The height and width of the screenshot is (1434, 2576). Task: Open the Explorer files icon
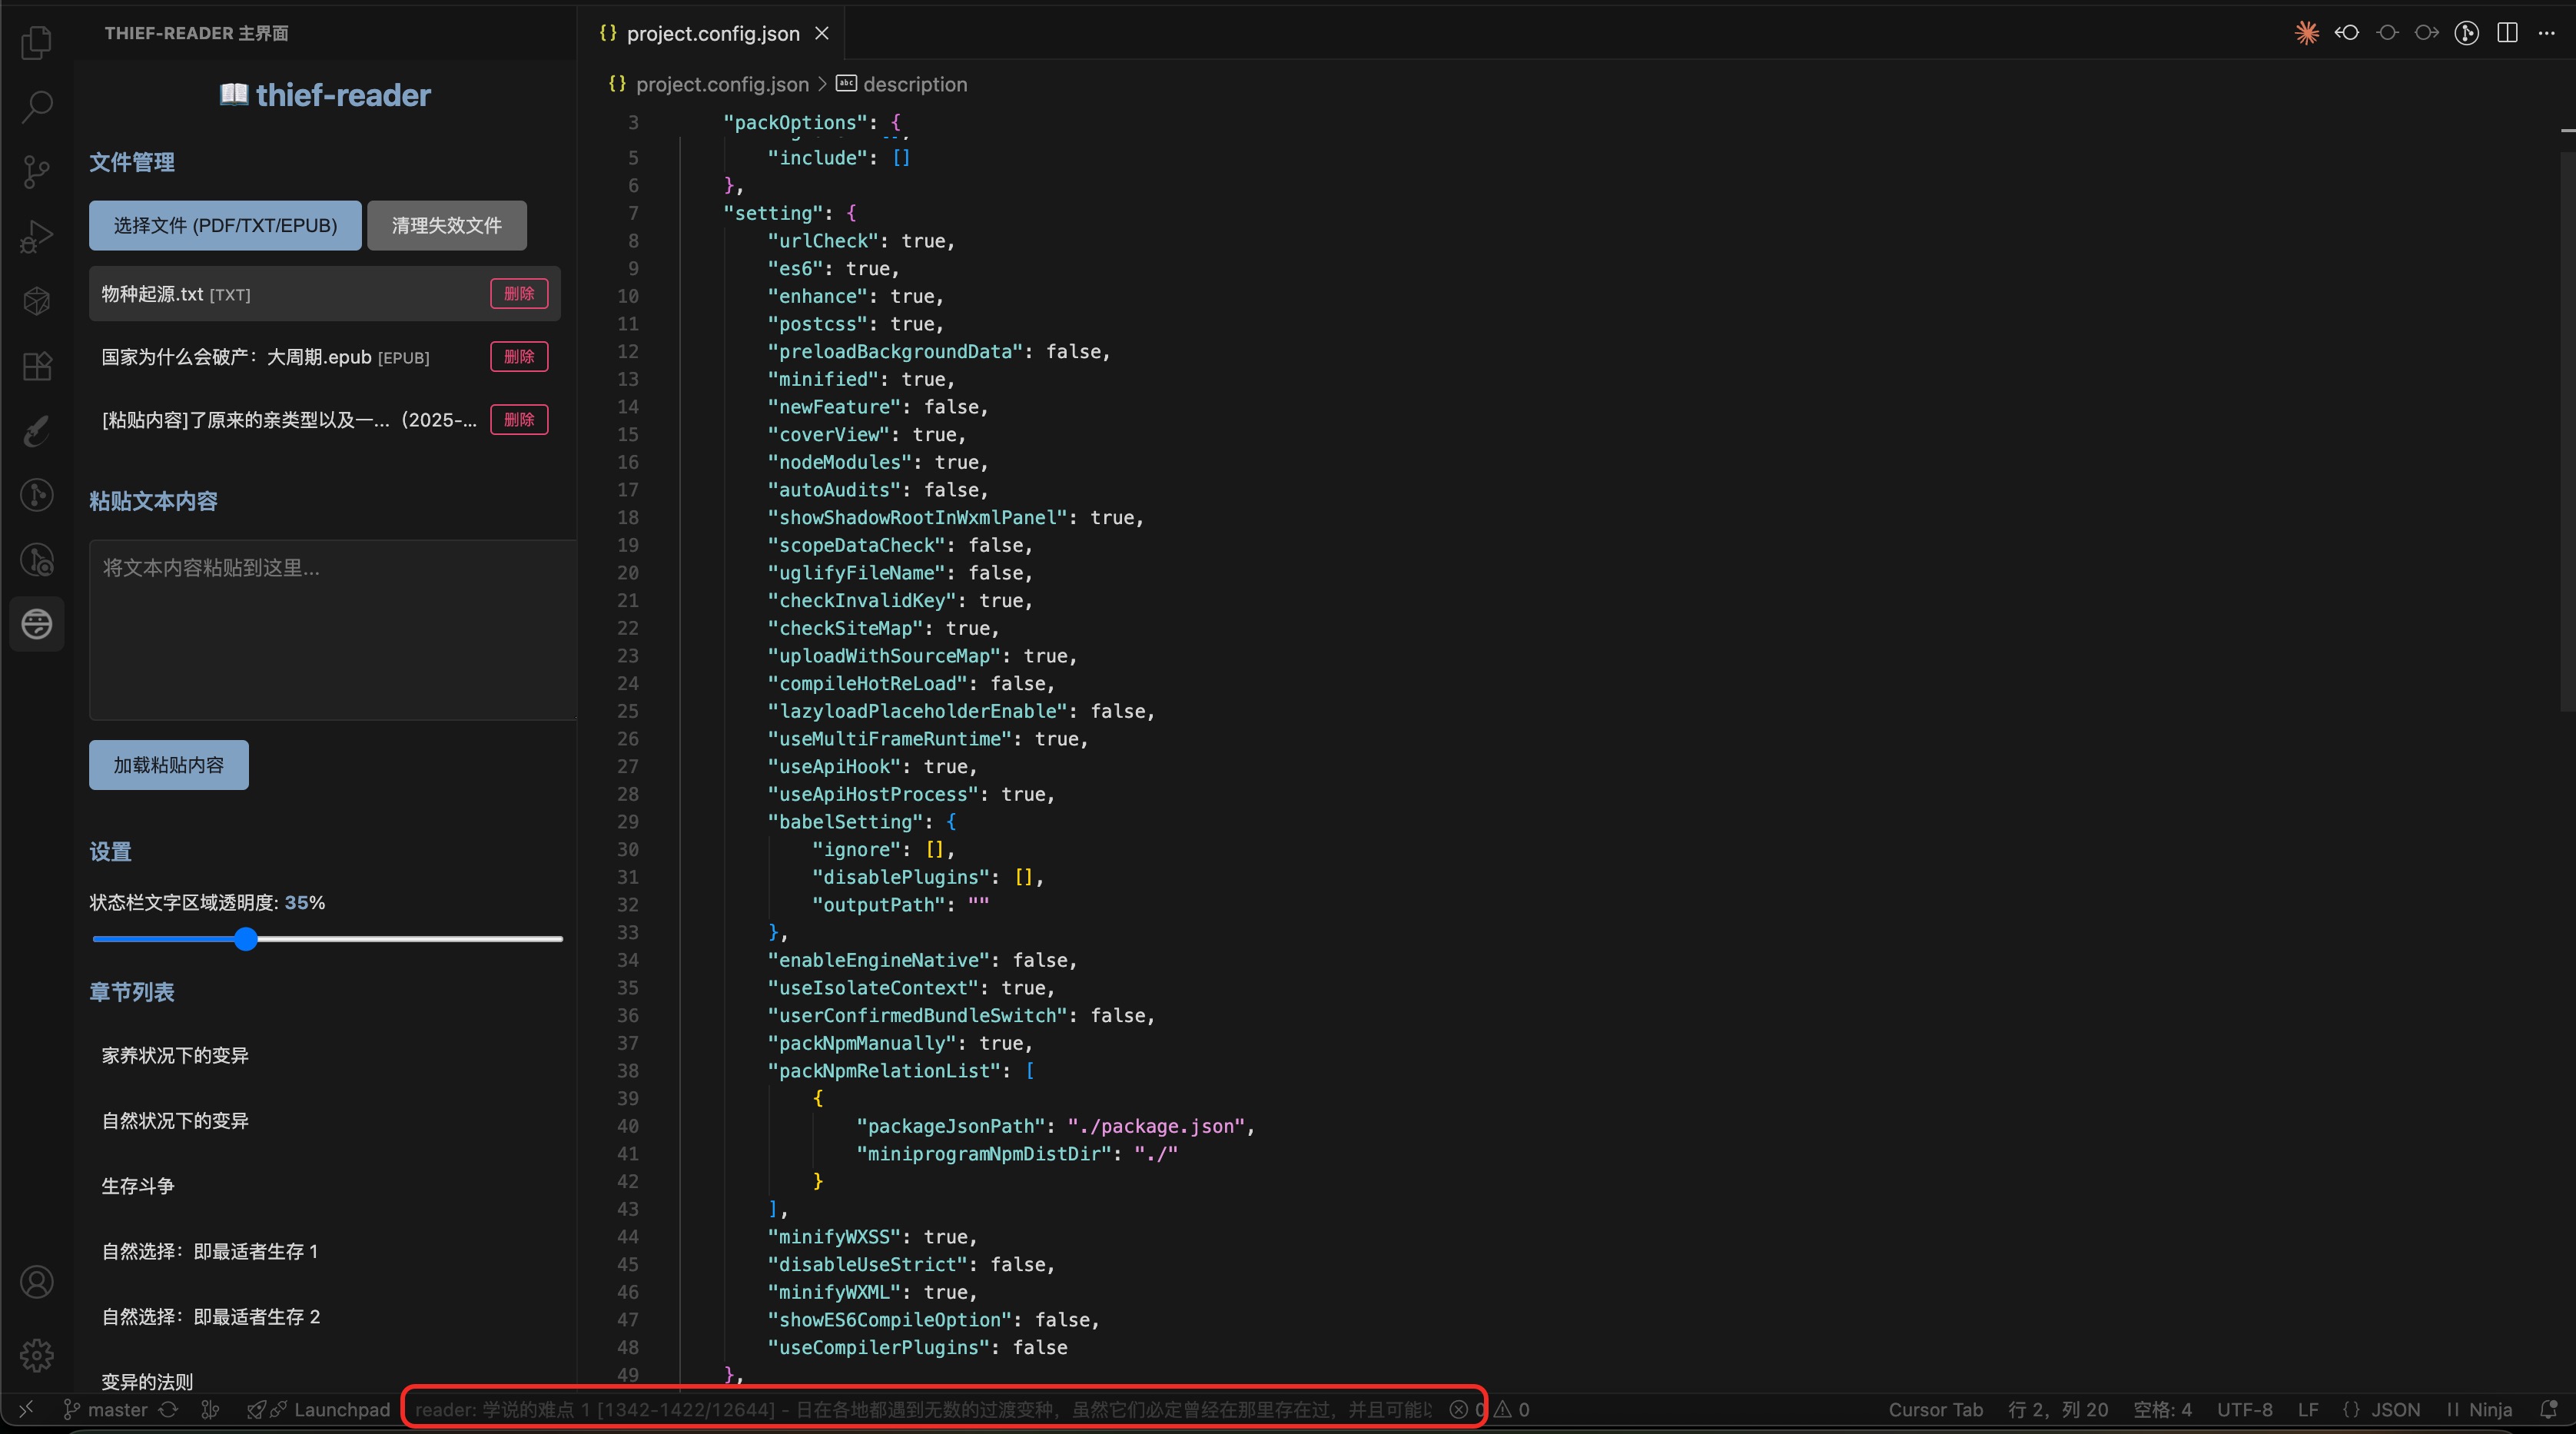pyautogui.click(x=37, y=42)
